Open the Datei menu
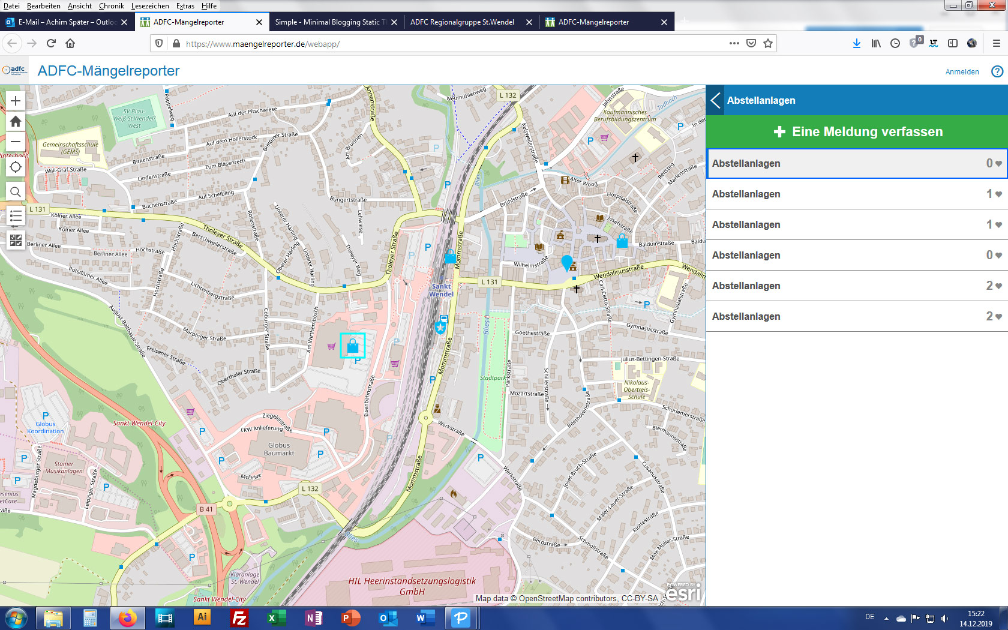 click(x=11, y=6)
